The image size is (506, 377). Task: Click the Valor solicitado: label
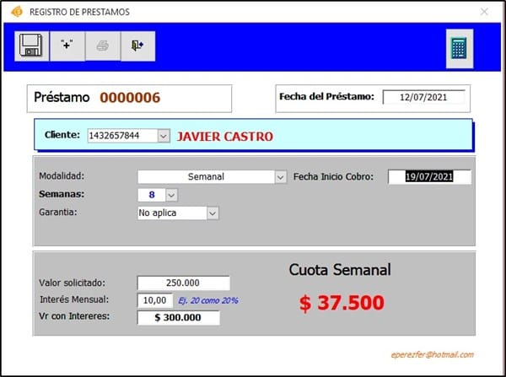73,283
